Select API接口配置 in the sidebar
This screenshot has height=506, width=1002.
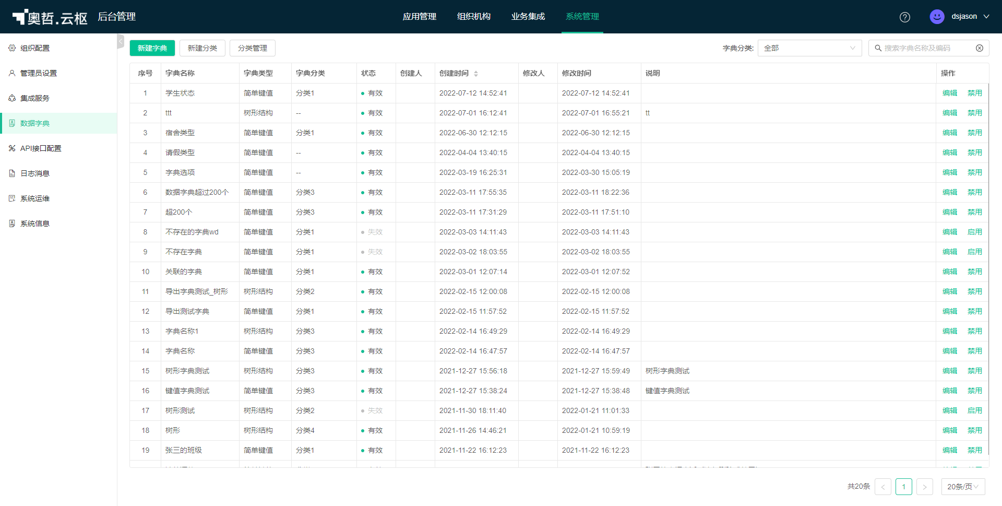58,148
